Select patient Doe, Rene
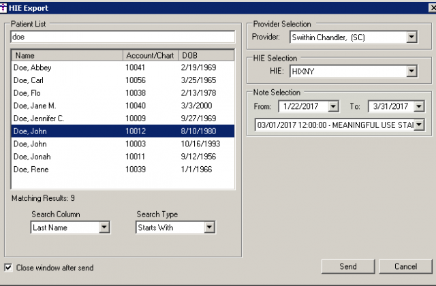 click(31, 169)
